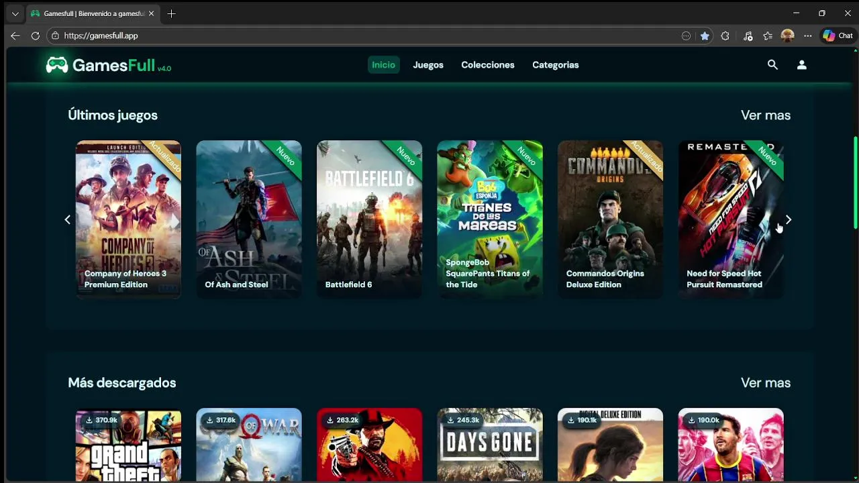
Task: Open the Colecciones menu
Action: pyautogui.click(x=488, y=65)
